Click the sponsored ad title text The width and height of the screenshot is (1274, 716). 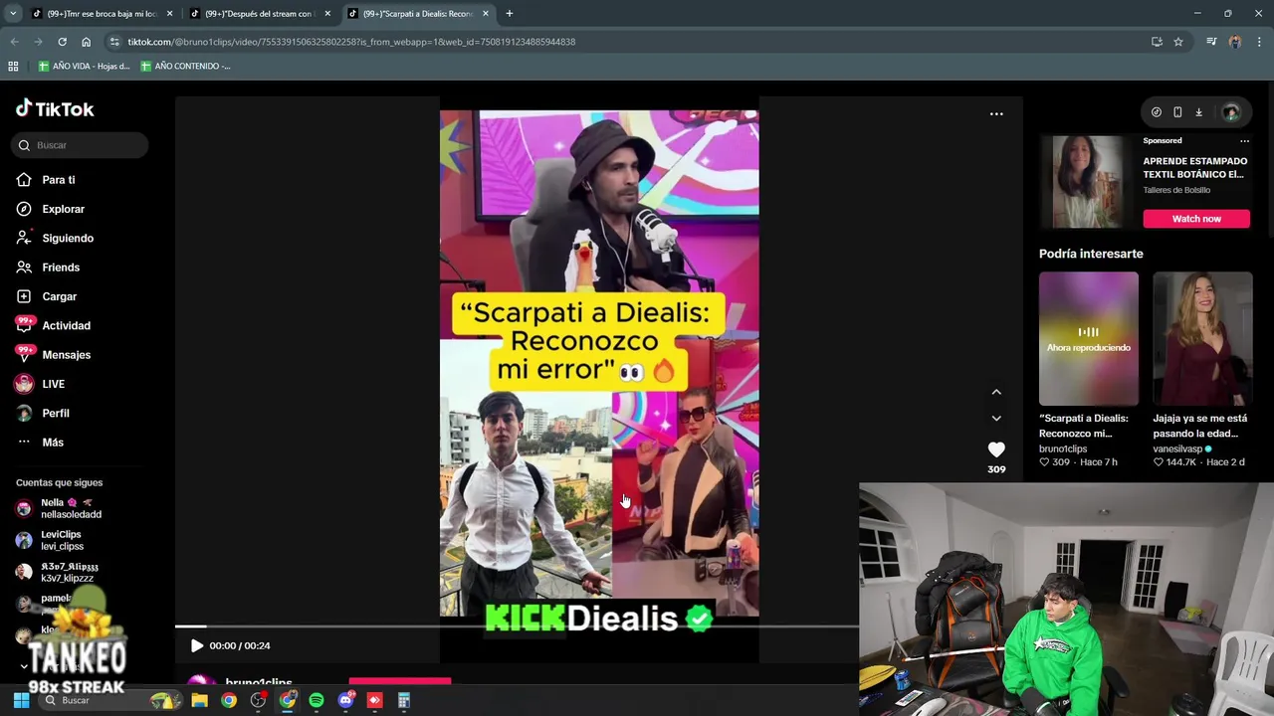tap(1194, 167)
